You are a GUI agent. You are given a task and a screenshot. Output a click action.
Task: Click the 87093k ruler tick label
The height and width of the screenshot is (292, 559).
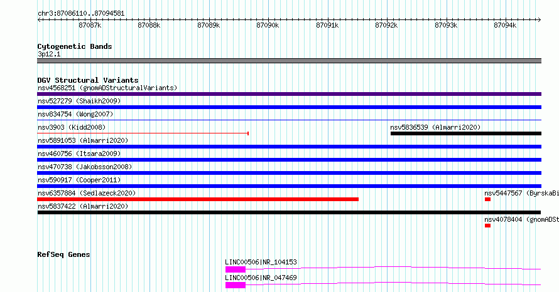coord(446,25)
